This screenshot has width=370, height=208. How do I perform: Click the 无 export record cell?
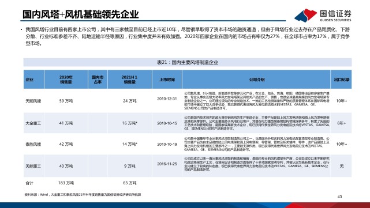coord(342,167)
